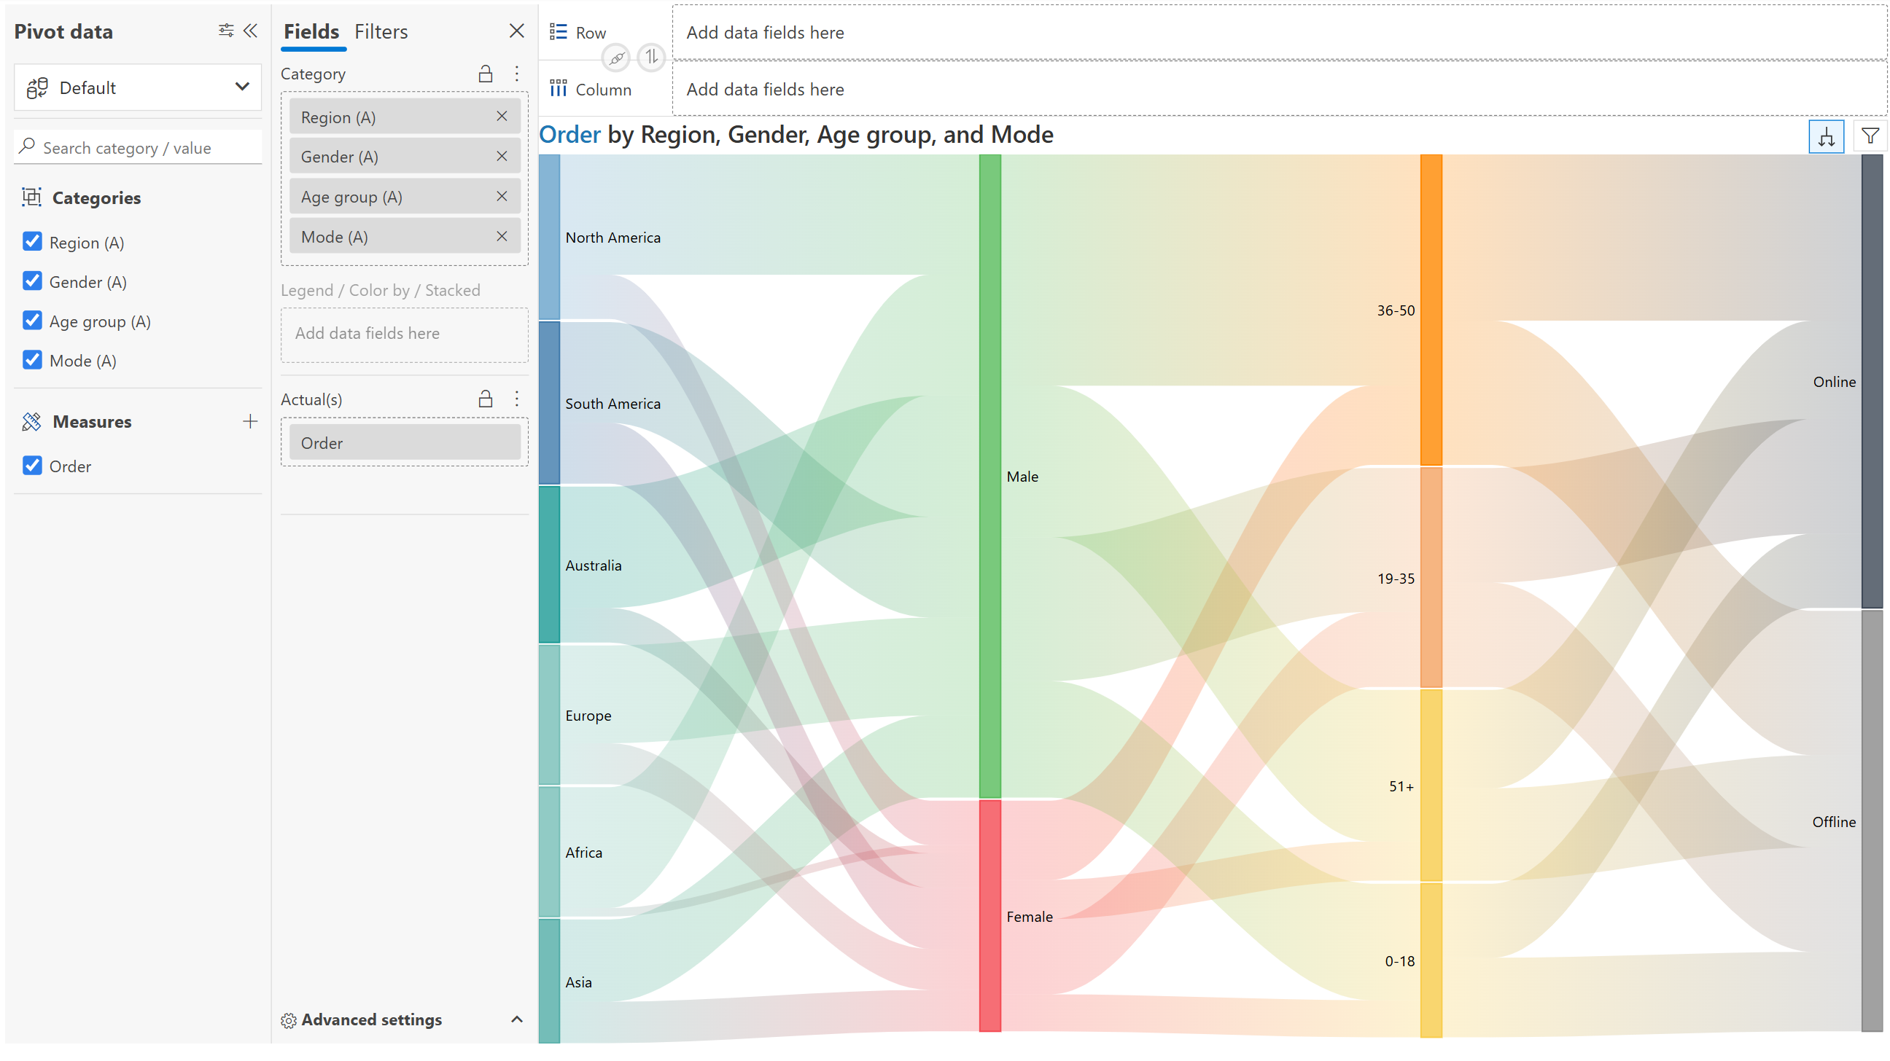Uncheck the Order measure checkbox
Screen dimensions: 1890x1061
coord(32,466)
